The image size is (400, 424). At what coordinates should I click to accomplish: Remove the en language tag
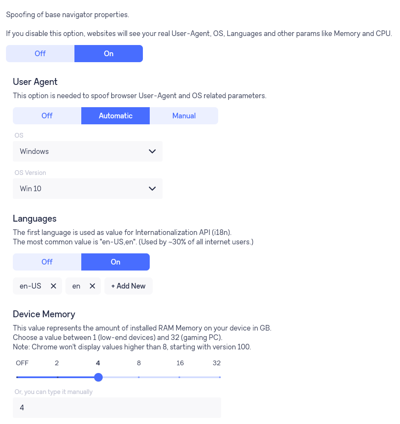92,286
